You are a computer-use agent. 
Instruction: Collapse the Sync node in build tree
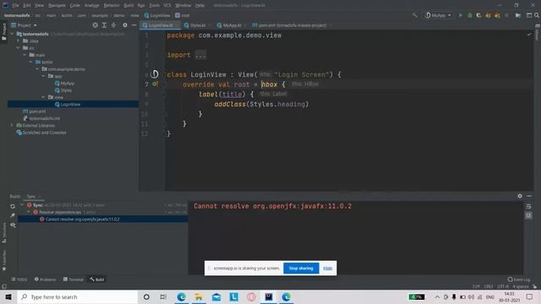[x=23, y=205]
